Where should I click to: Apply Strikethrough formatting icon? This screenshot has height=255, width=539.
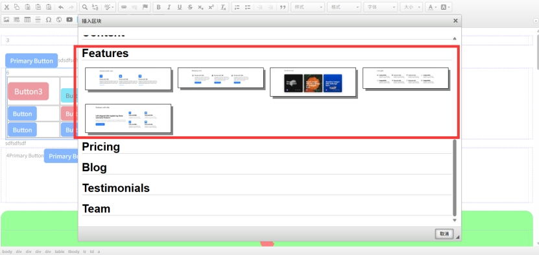[190, 7]
